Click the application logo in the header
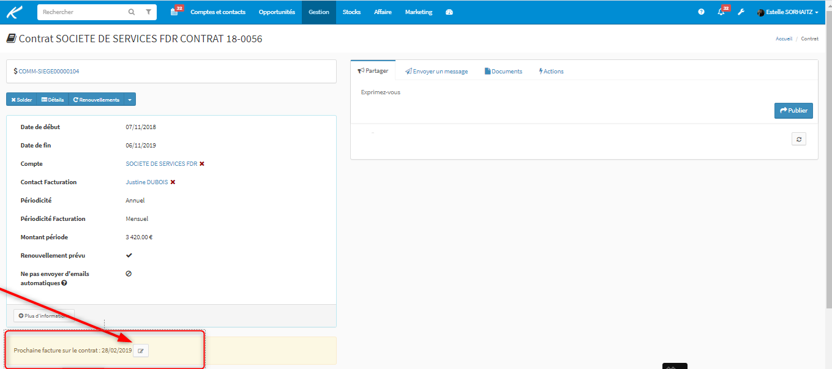 tap(15, 12)
